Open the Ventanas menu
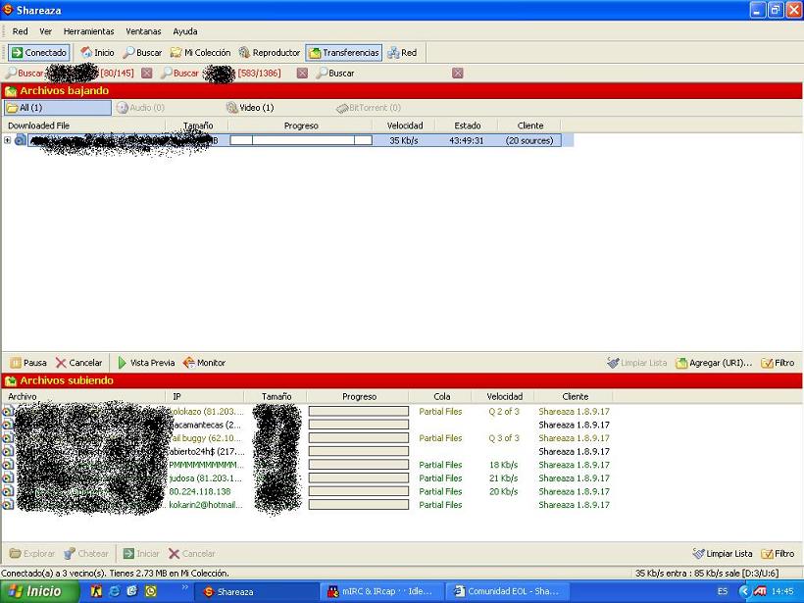 click(x=143, y=31)
